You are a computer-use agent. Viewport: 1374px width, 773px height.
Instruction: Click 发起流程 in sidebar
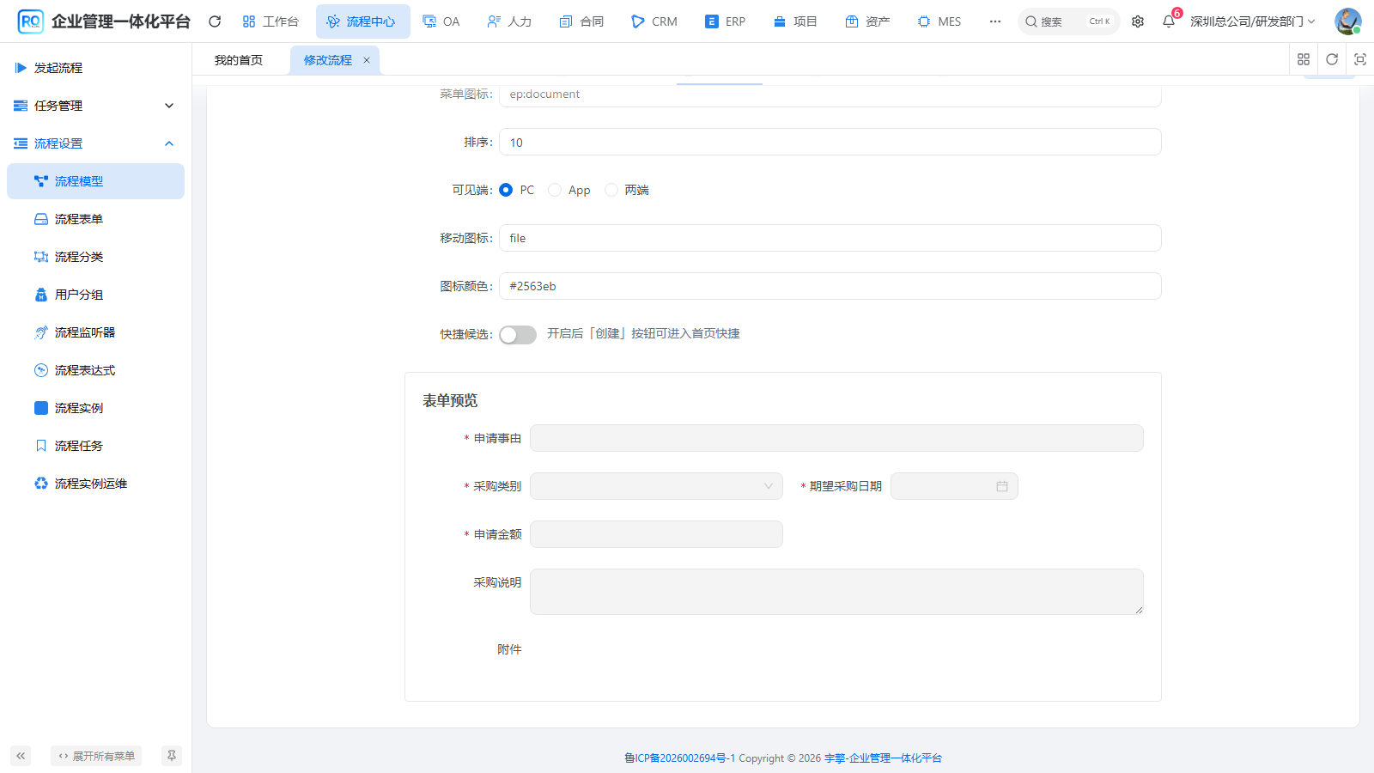pos(96,68)
